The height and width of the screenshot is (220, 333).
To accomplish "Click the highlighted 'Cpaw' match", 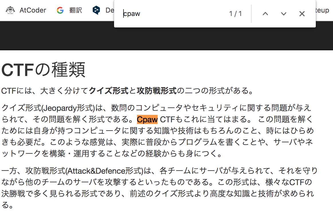I will (x=147, y=119).
